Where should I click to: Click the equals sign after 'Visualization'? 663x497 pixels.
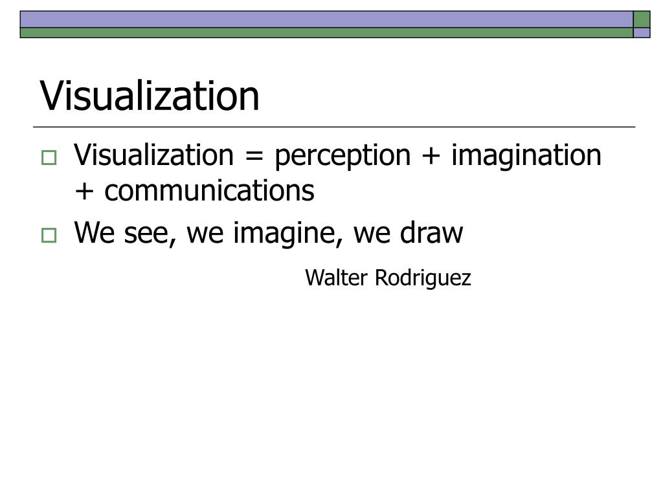(254, 157)
